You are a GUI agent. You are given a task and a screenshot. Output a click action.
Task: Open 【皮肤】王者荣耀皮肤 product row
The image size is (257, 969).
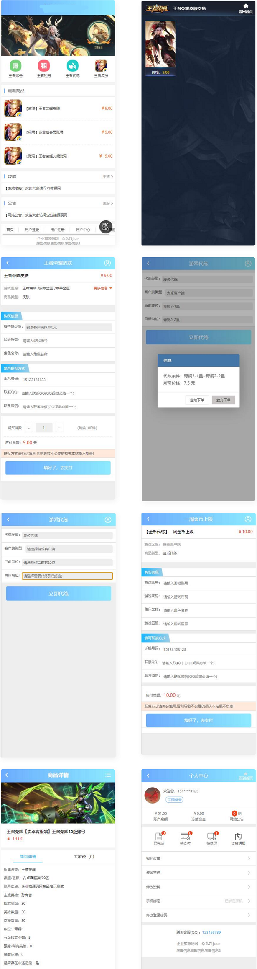pos(58,108)
